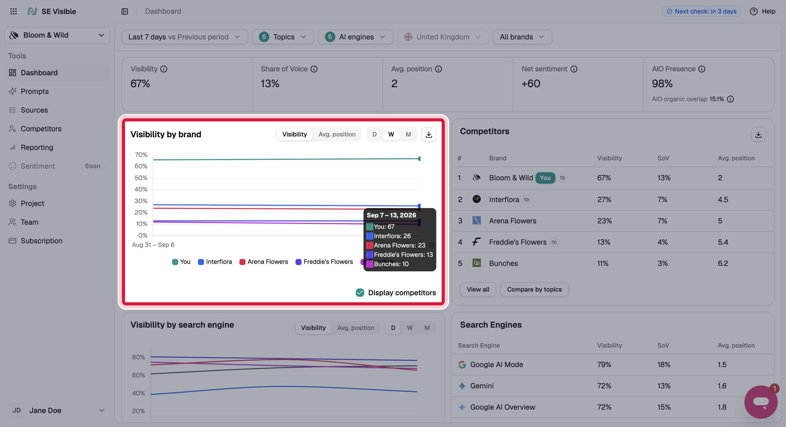Click Next check: in 3 days badge
Viewport: 786px width, 427px height.
pyautogui.click(x=701, y=11)
